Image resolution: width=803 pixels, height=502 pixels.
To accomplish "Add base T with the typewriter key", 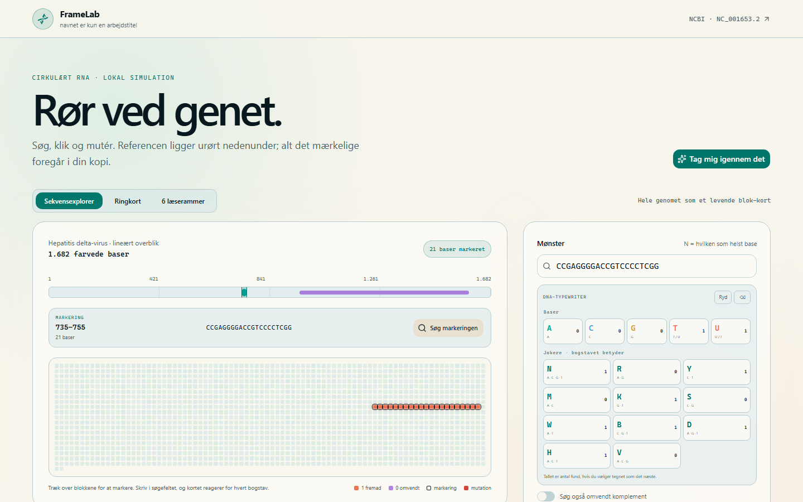I will (689, 331).
